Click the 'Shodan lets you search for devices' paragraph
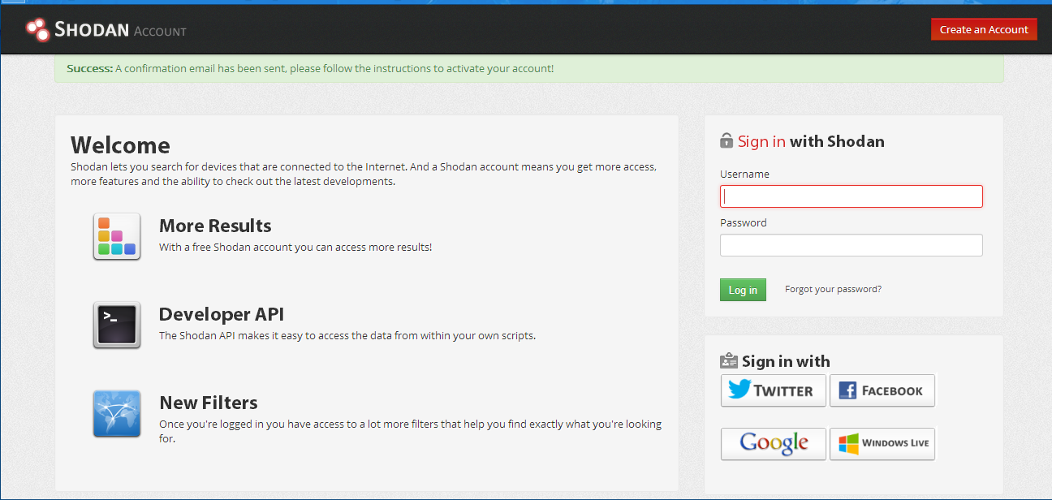This screenshot has height=500, width=1052. pyautogui.click(x=364, y=174)
